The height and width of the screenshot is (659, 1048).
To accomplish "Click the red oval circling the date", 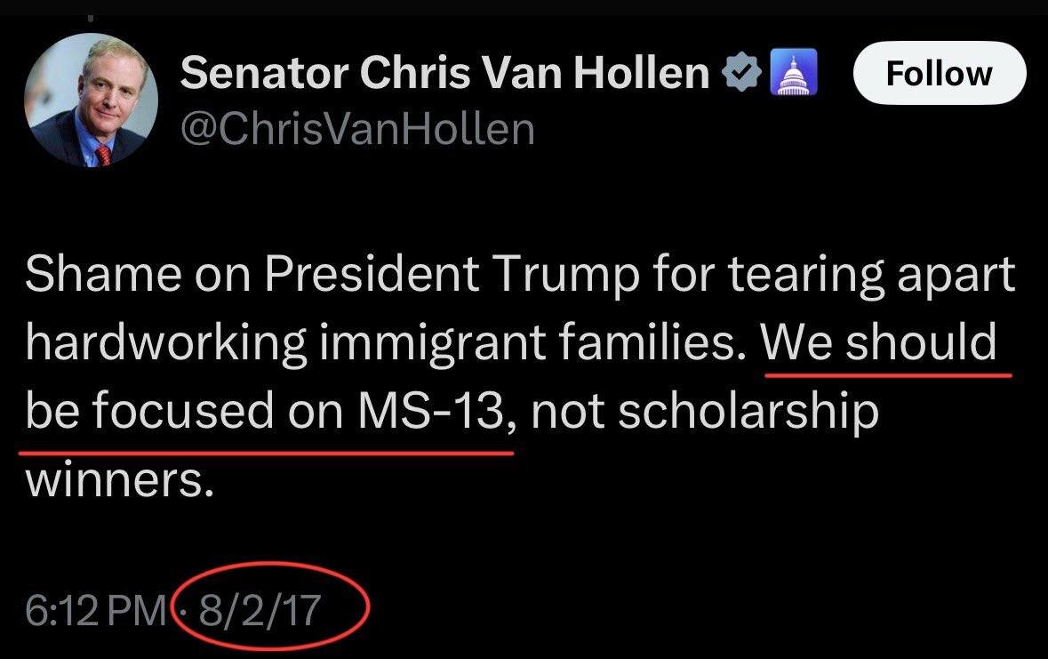I will (x=271, y=607).
